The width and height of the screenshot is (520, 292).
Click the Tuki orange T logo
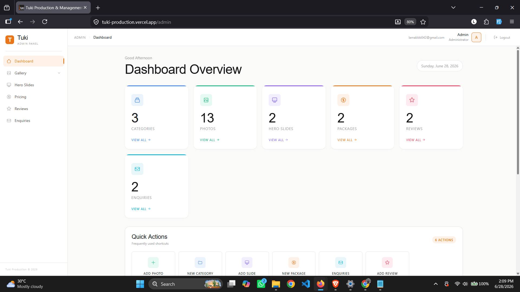(x=10, y=40)
